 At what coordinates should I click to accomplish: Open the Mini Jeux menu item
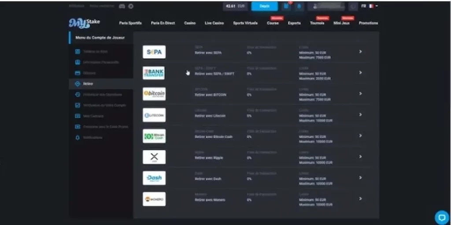[341, 23]
